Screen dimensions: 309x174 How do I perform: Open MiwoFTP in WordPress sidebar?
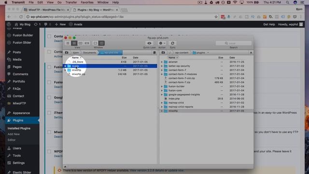coord(19,103)
